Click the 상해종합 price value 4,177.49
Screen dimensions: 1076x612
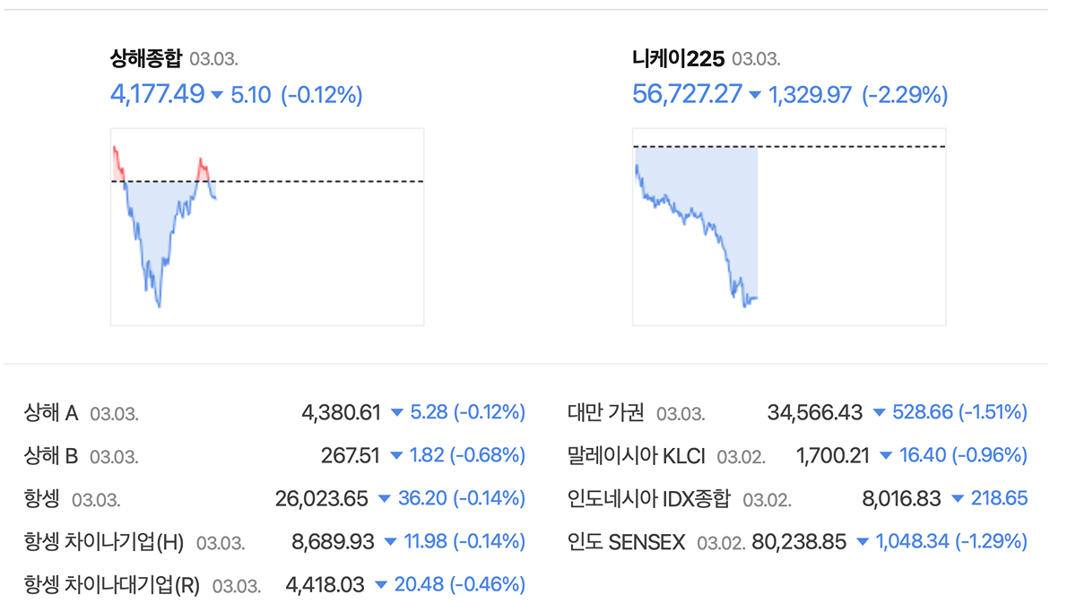157,94
